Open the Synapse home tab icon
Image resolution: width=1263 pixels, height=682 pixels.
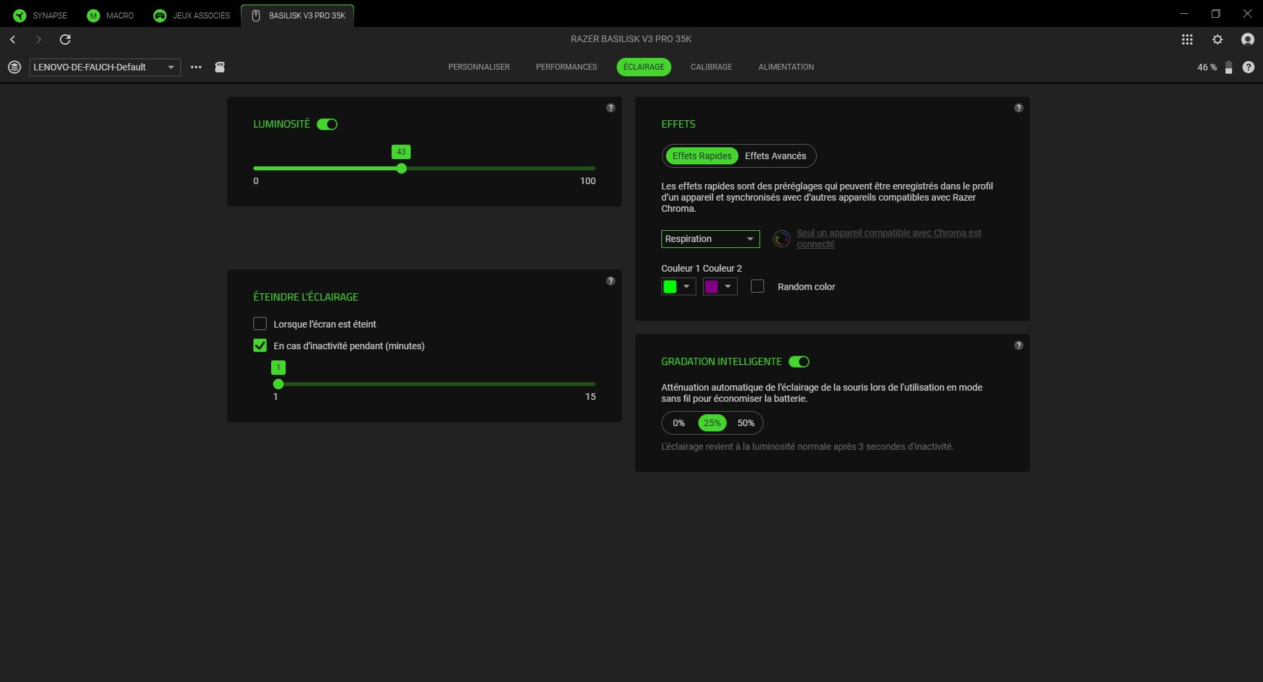tap(20, 16)
